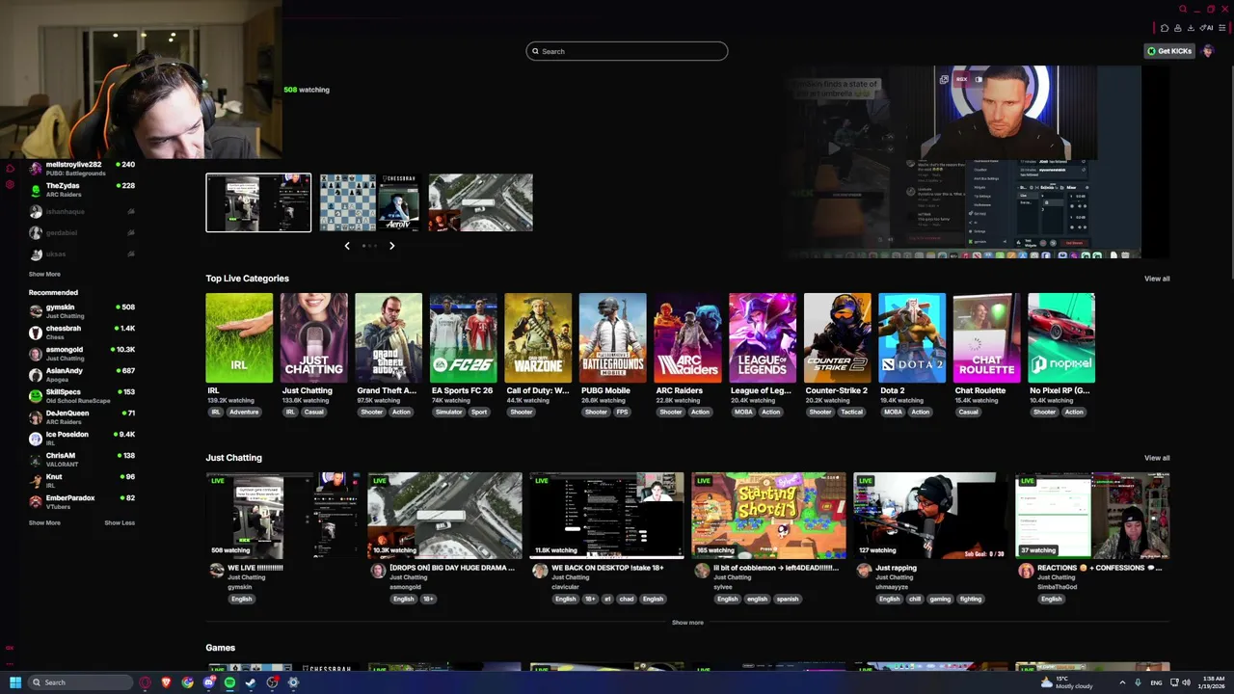The width and height of the screenshot is (1234, 694).
Task: Open offline channel ishanhaque
Action: tap(82, 211)
